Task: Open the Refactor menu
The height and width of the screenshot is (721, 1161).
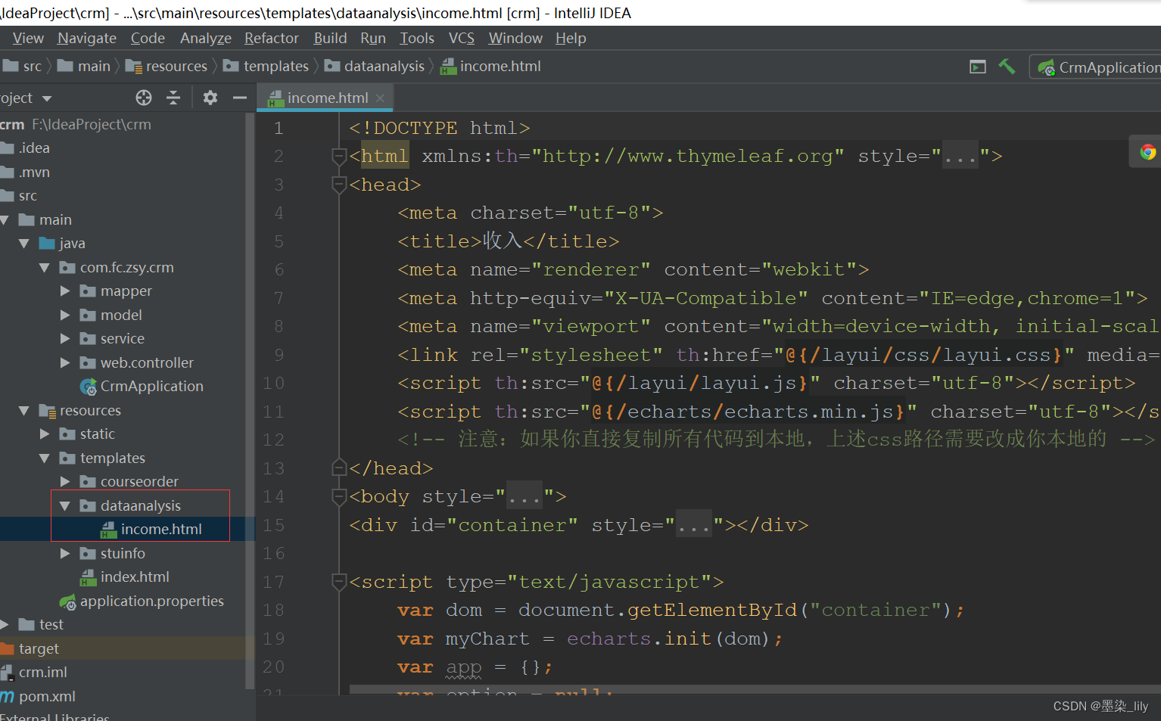Action: pyautogui.click(x=272, y=38)
